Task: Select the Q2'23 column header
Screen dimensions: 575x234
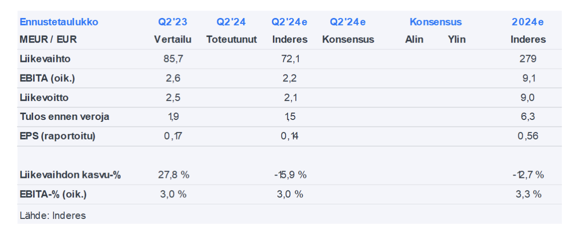Action: pos(172,22)
